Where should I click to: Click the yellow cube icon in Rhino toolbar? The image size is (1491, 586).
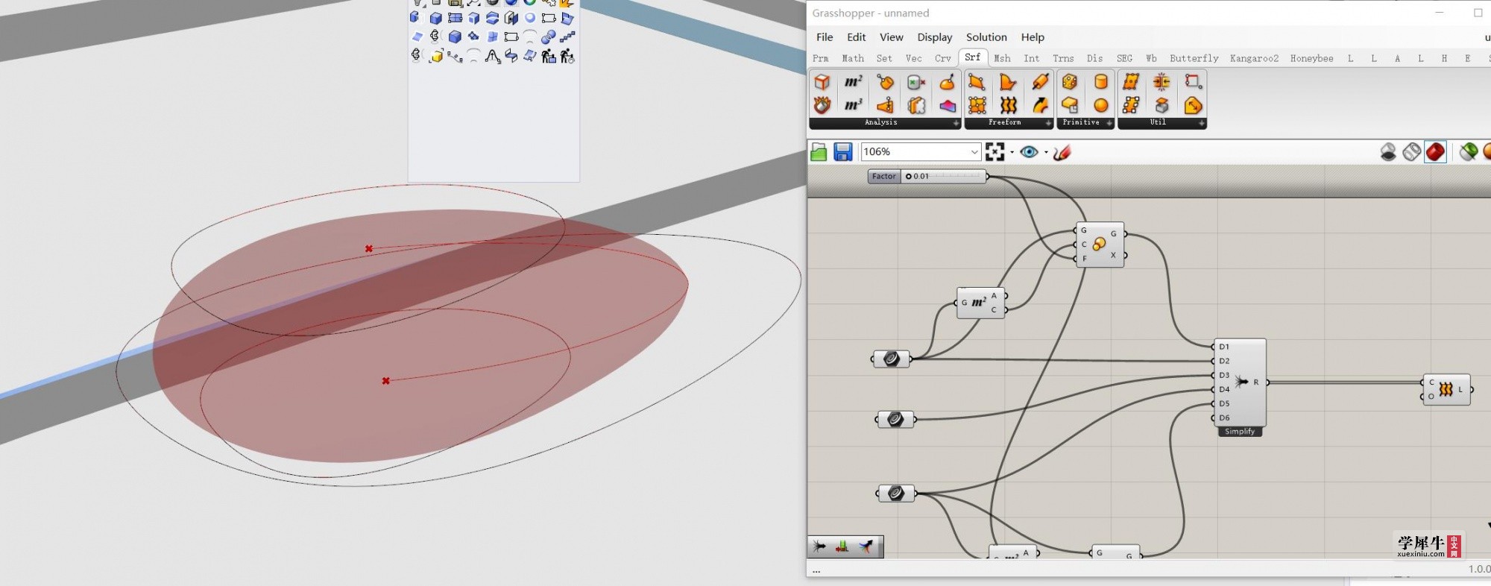click(x=437, y=56)
